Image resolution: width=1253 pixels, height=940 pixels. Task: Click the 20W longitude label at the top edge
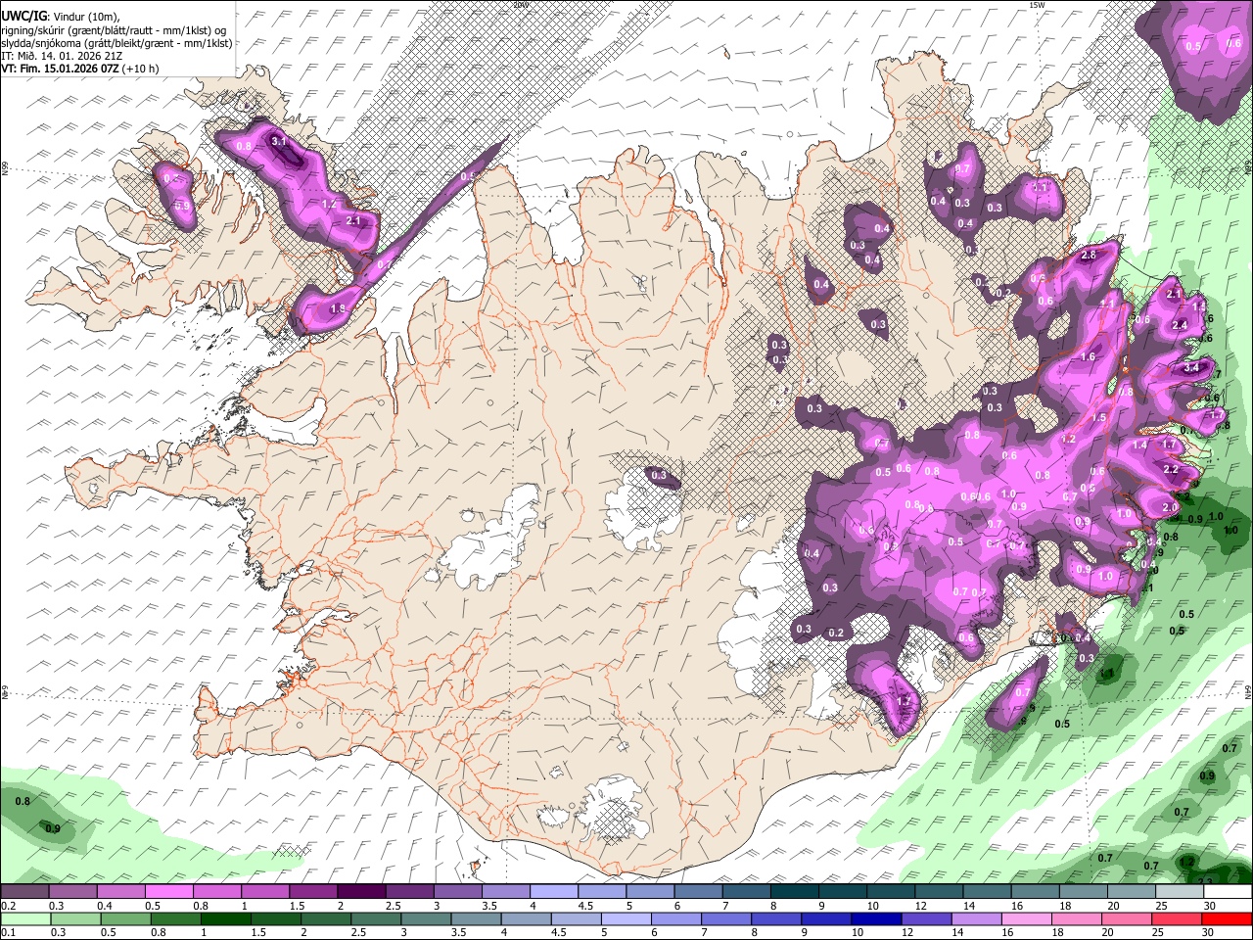click(520, 5)
